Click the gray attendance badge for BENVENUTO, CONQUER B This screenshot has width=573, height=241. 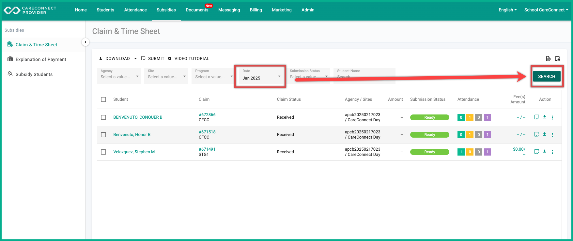point(479,117)
